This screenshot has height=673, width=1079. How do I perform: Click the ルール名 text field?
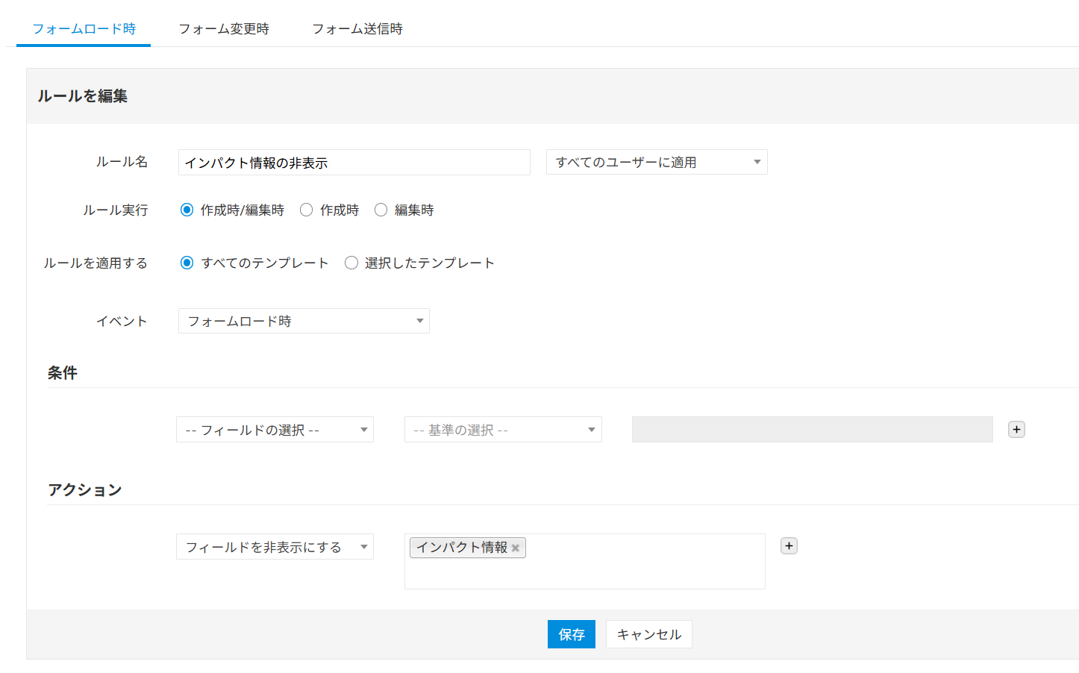pyautogui.click(x=354, y=163)
